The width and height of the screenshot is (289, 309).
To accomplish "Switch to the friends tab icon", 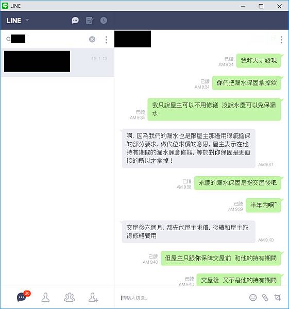I will [45, 297].
